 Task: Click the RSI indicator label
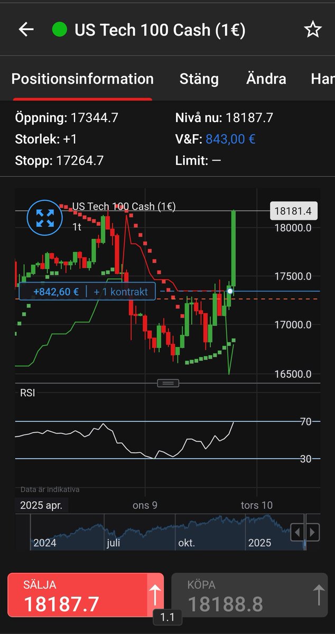click(x=27, y=393)
